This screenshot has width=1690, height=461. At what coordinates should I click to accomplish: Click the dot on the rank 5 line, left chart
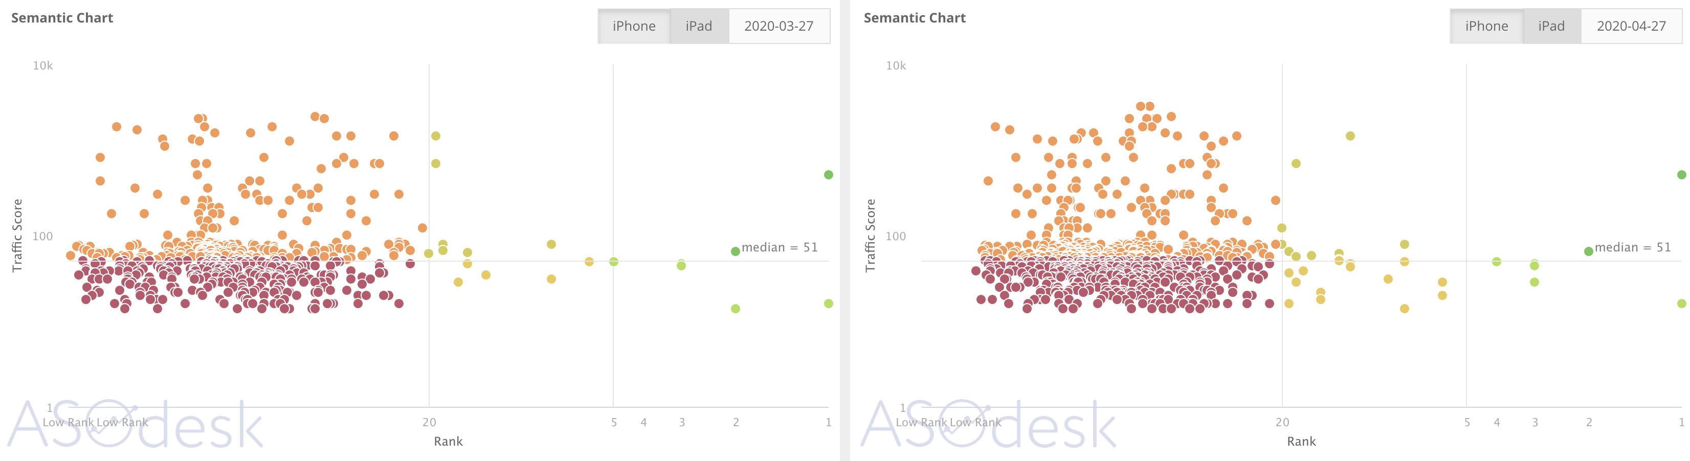pyautogui.click(x=613, y=262)
